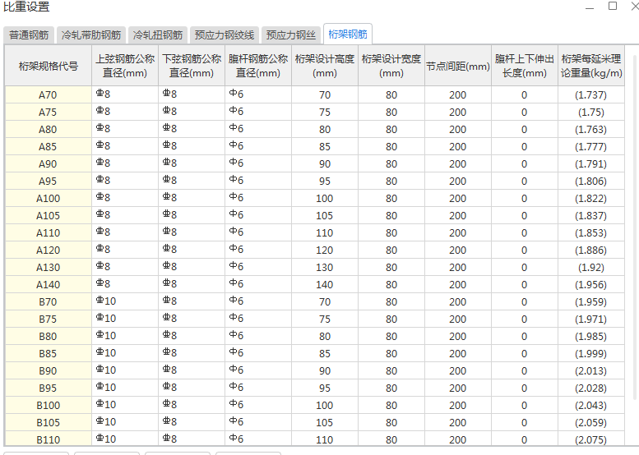The width and height of the screenshot is (639, 455).
Task: Click design width 80 in row B85
Action: 391,354
